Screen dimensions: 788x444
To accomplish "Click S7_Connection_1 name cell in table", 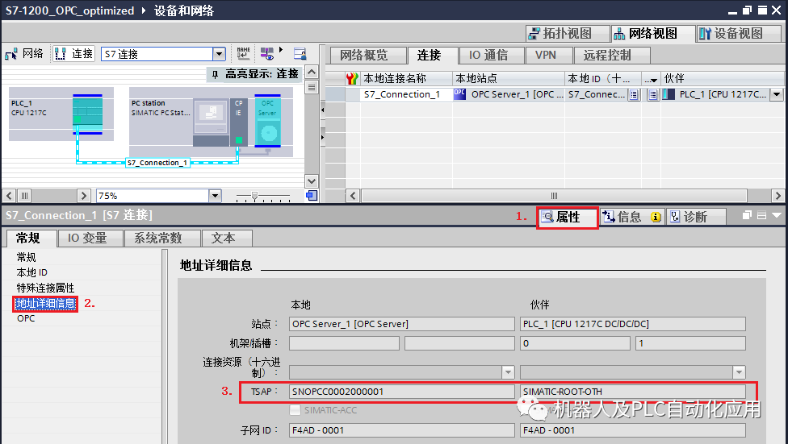I will (x=406, y=94).
